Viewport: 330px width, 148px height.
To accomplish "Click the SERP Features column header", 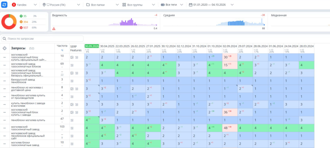I will click(76, 48).
